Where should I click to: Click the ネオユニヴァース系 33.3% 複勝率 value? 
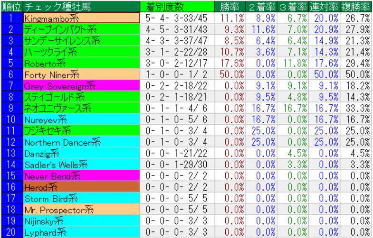point(355,108)
